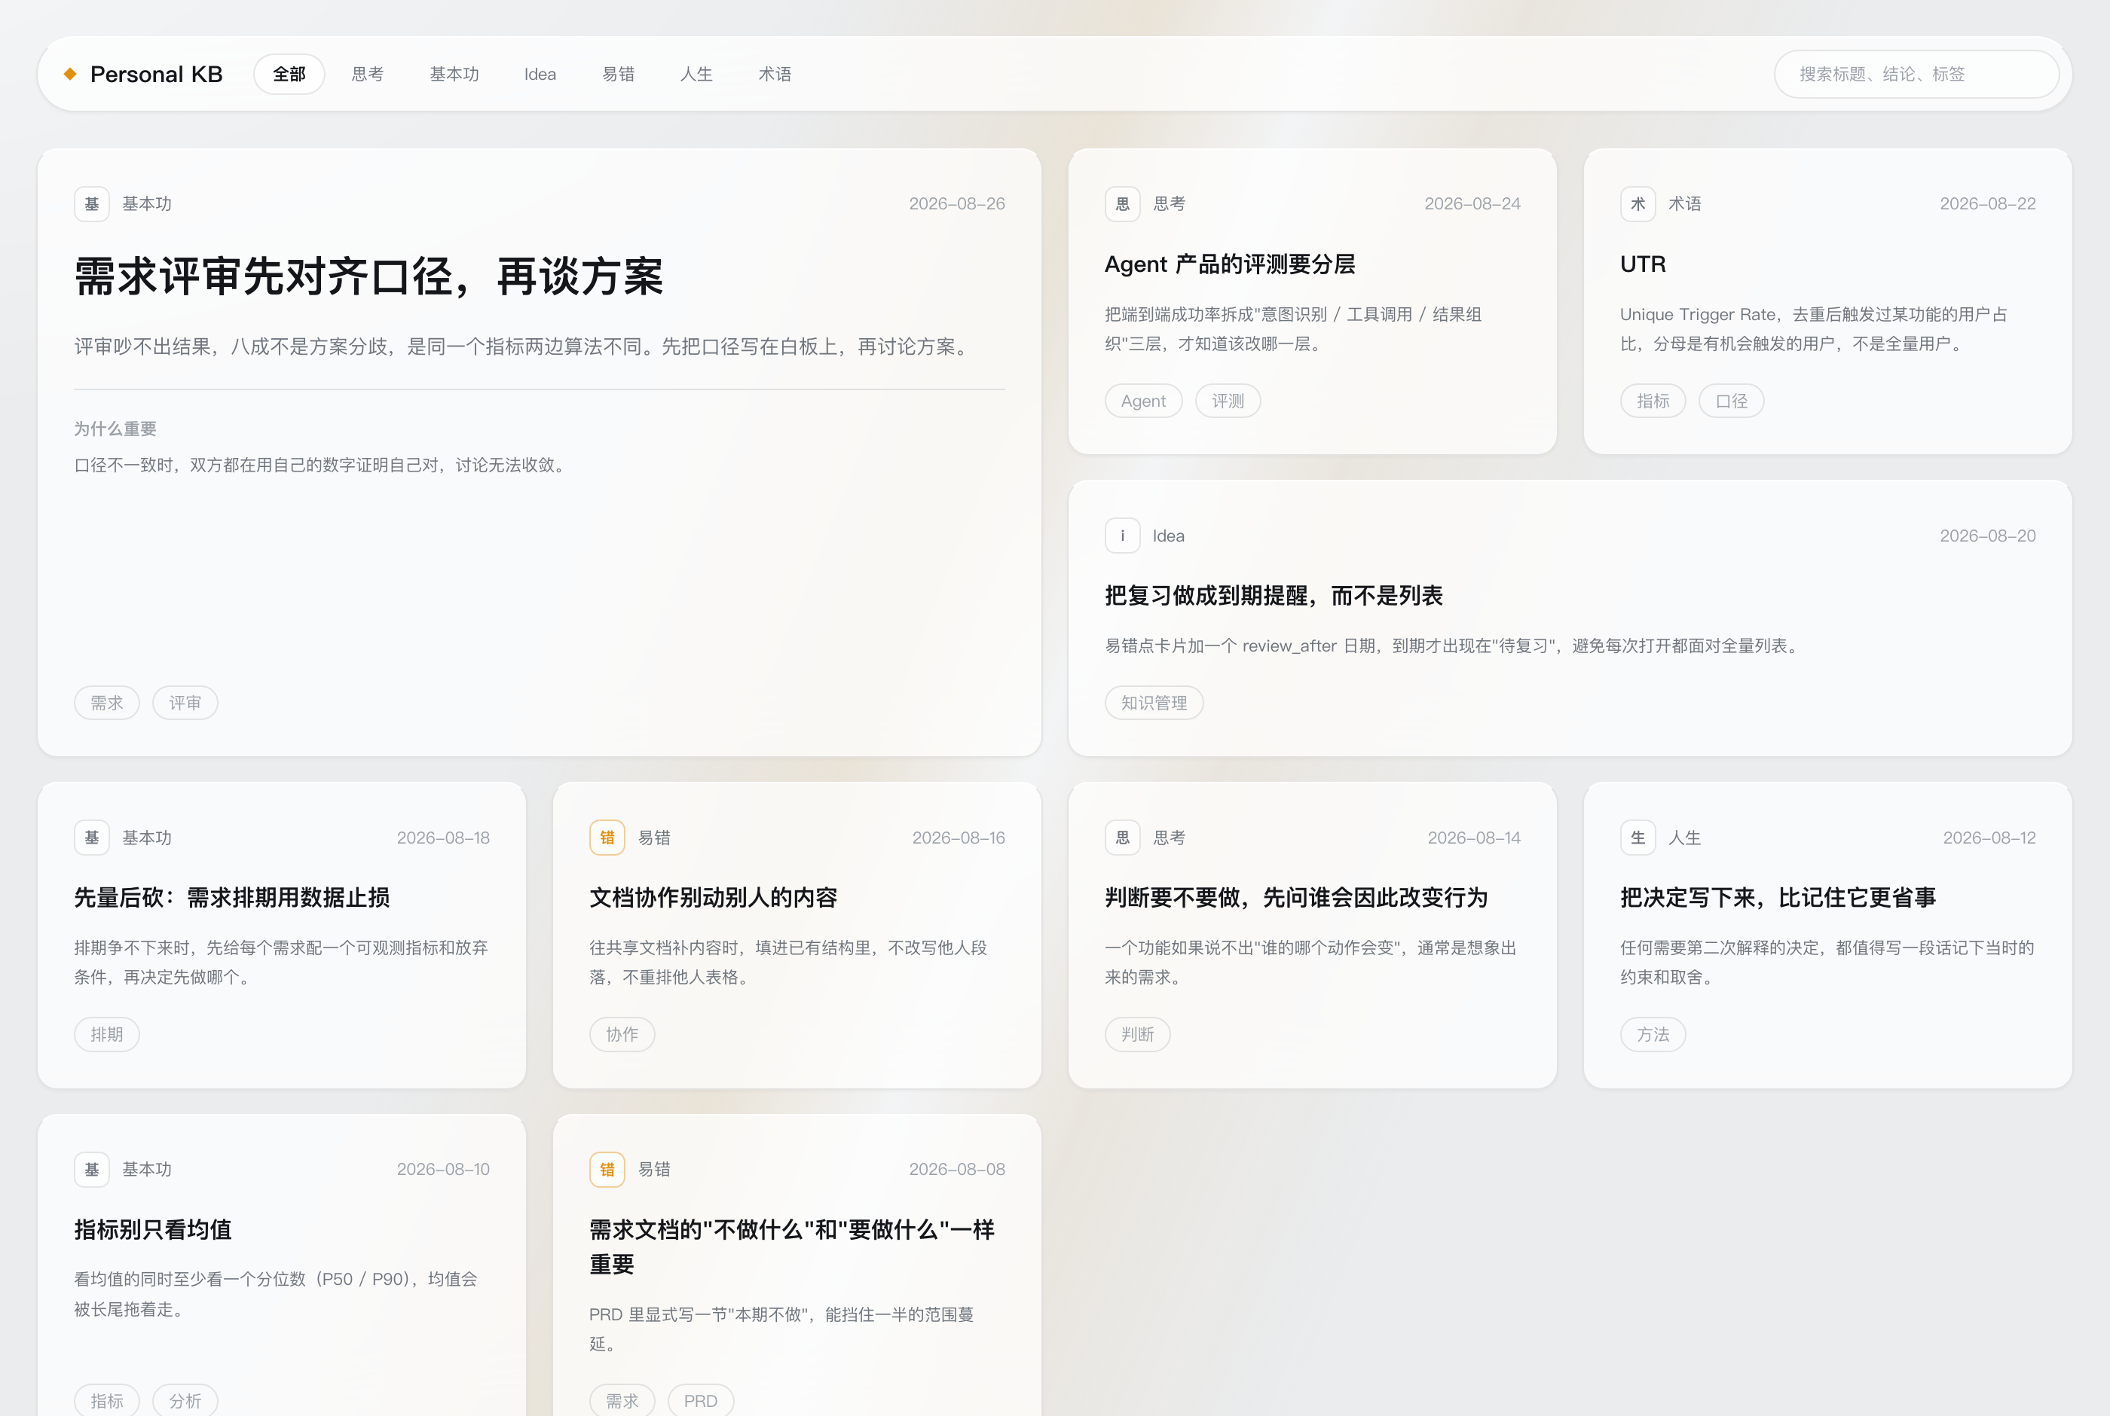
Task: Click the 基 icon on 指标别只看均值 card
Action: [92, 1170]
